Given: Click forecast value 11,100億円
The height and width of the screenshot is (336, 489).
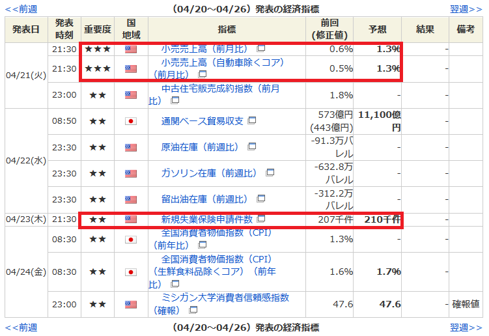Looking at the screenshot, I should (x=379, y=121).
